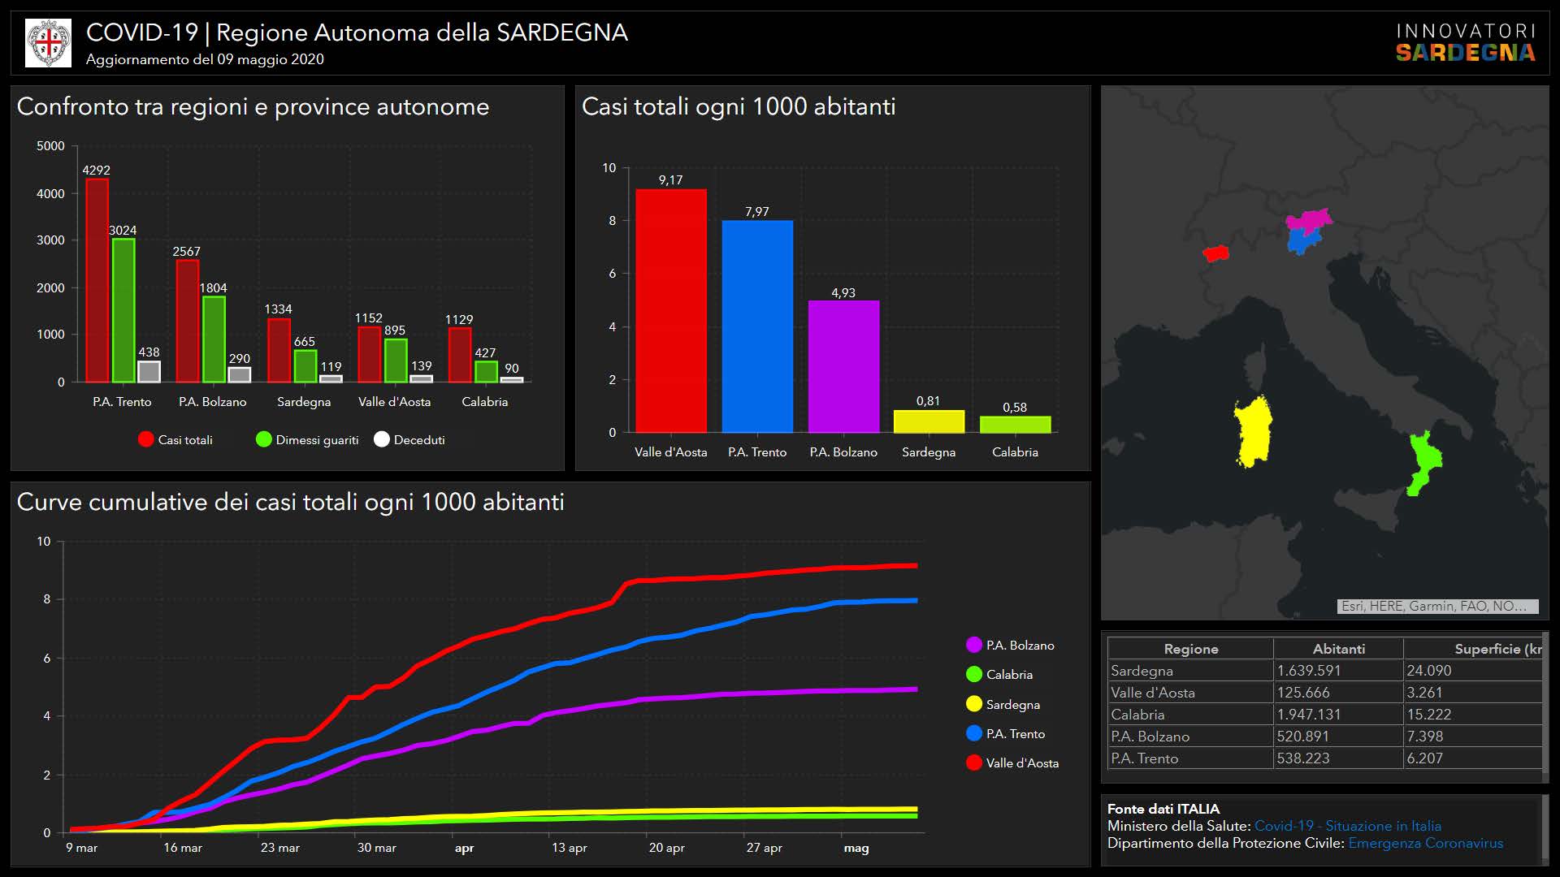Open Emergenza Coronavirus link

1425,843
